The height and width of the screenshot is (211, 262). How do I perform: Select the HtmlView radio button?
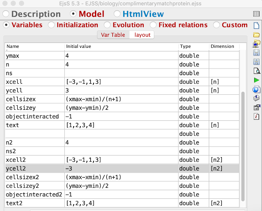click(117, 14)
